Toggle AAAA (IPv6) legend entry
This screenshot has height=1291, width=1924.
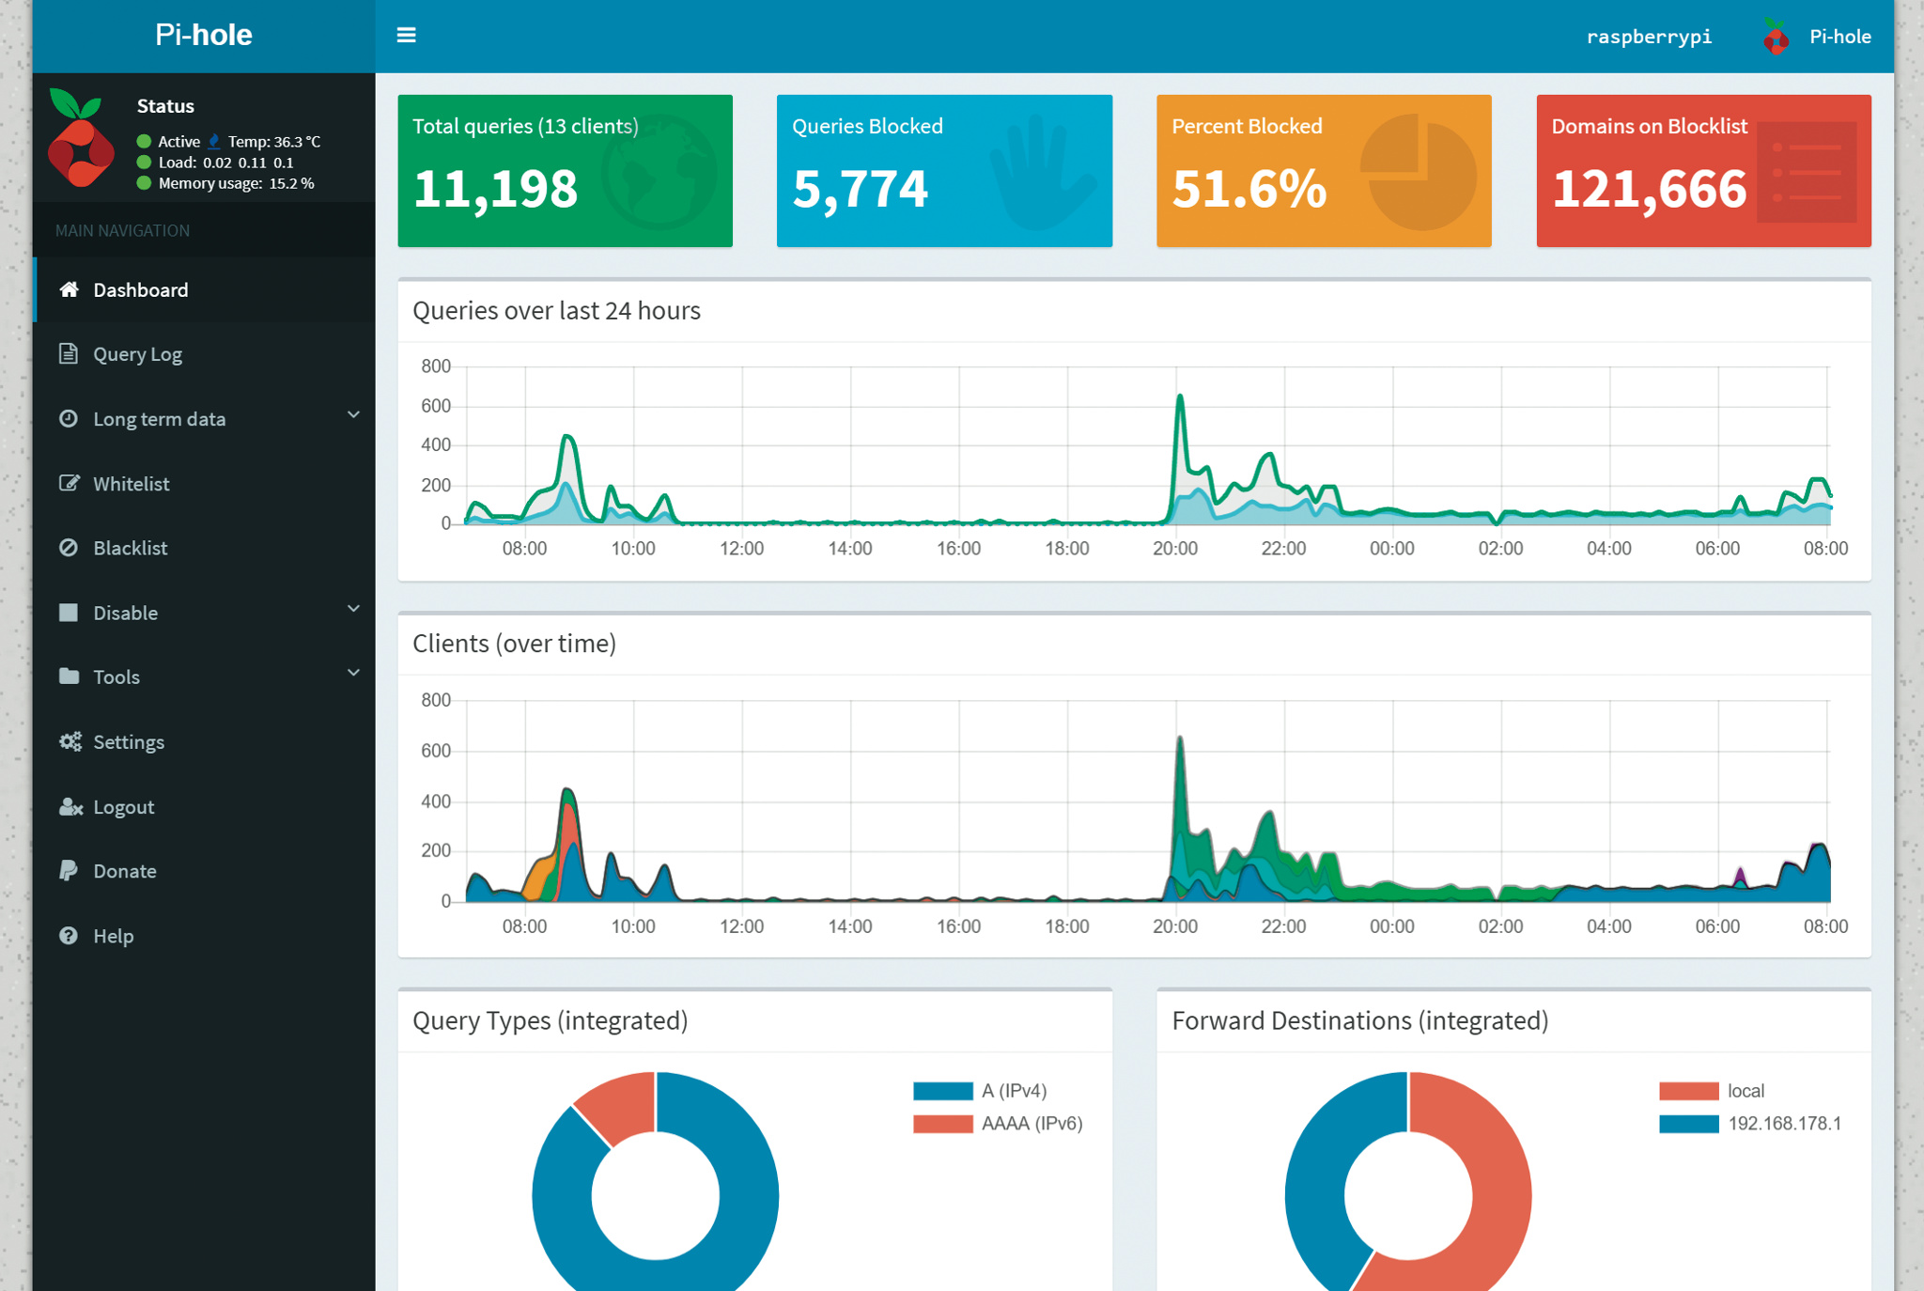(x=1031, y=1124)
